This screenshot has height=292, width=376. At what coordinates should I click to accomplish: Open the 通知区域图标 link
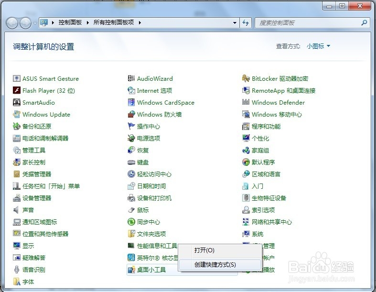tap(40, 222)
